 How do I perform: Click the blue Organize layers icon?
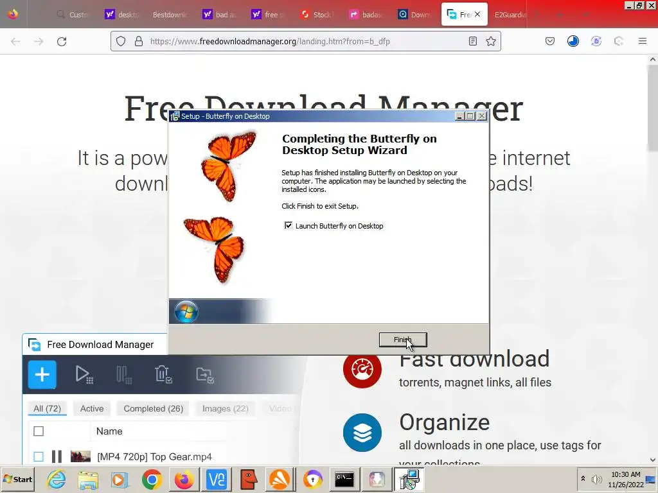click(x=362, y=433)
